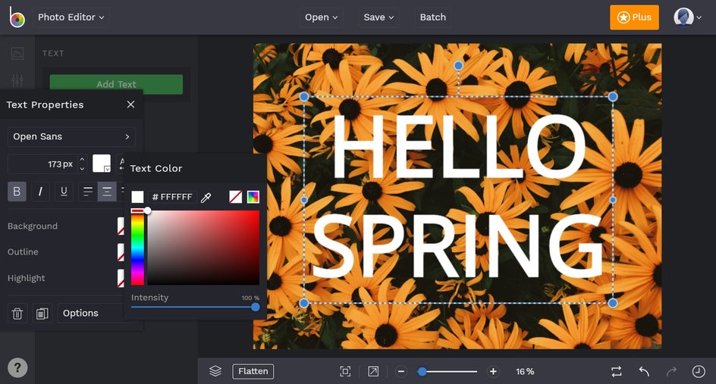Close the Text Properties panel

coord(130,105)
